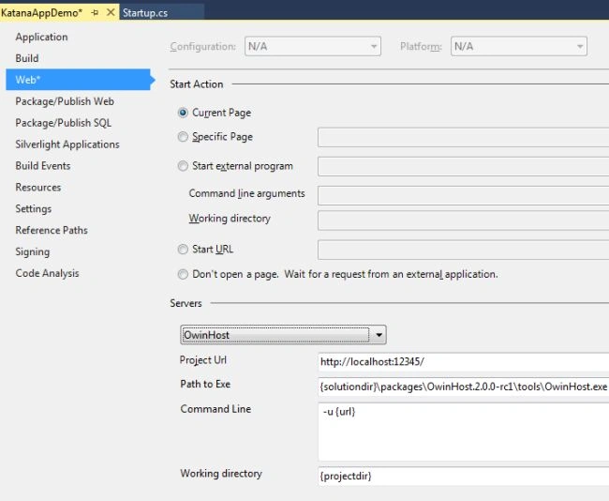Screen dimensions: 609x501
Task: Select the Specific Page radio option
Action: tap(183, 137)
